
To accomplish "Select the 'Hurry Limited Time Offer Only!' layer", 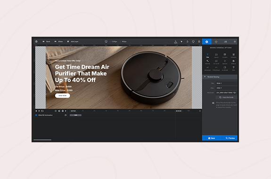I will [68, 61].
